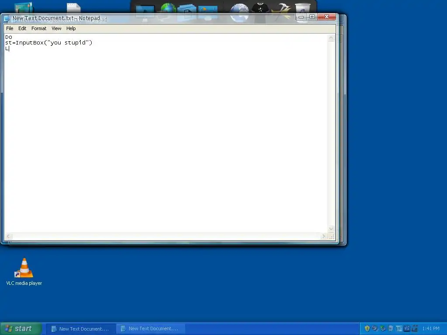Click scroll right arrow in horizontal scrollbar

point(323,236)
